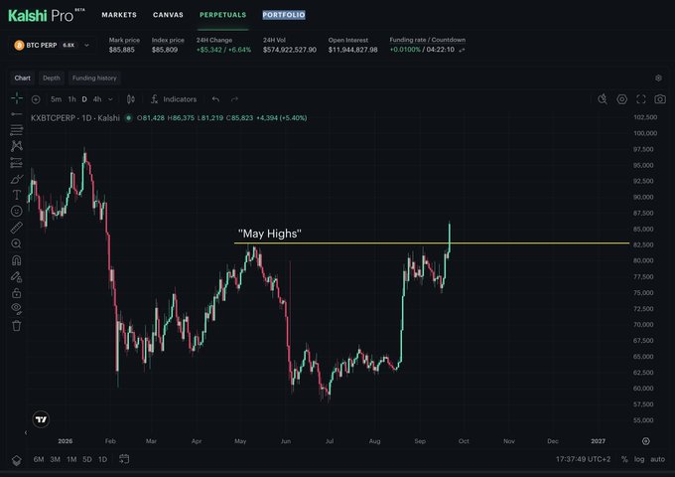Set date range to 1D

(x=102, y=459)
